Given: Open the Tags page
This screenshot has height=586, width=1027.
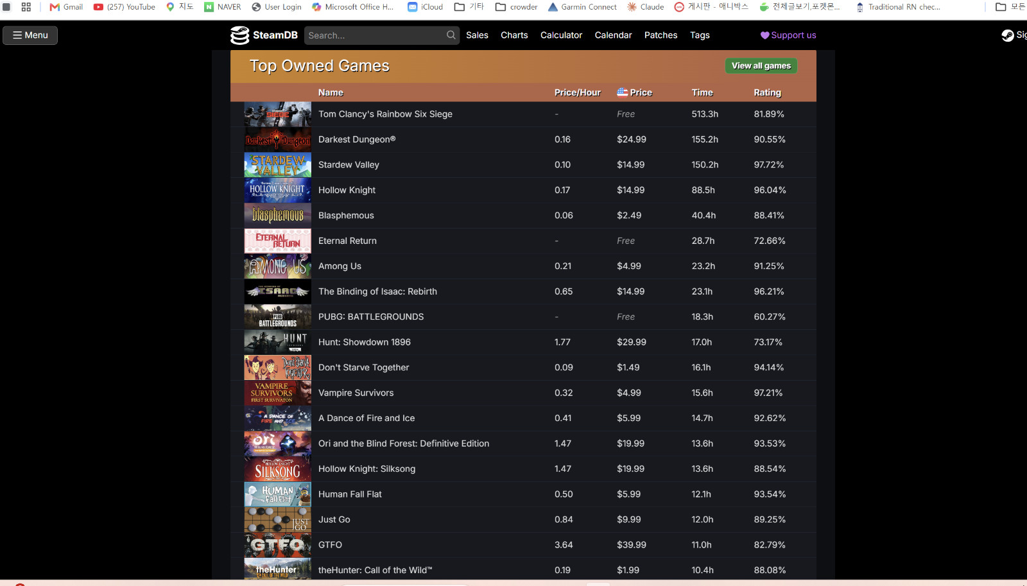Looking at the screenshot, I should point(700,35).
